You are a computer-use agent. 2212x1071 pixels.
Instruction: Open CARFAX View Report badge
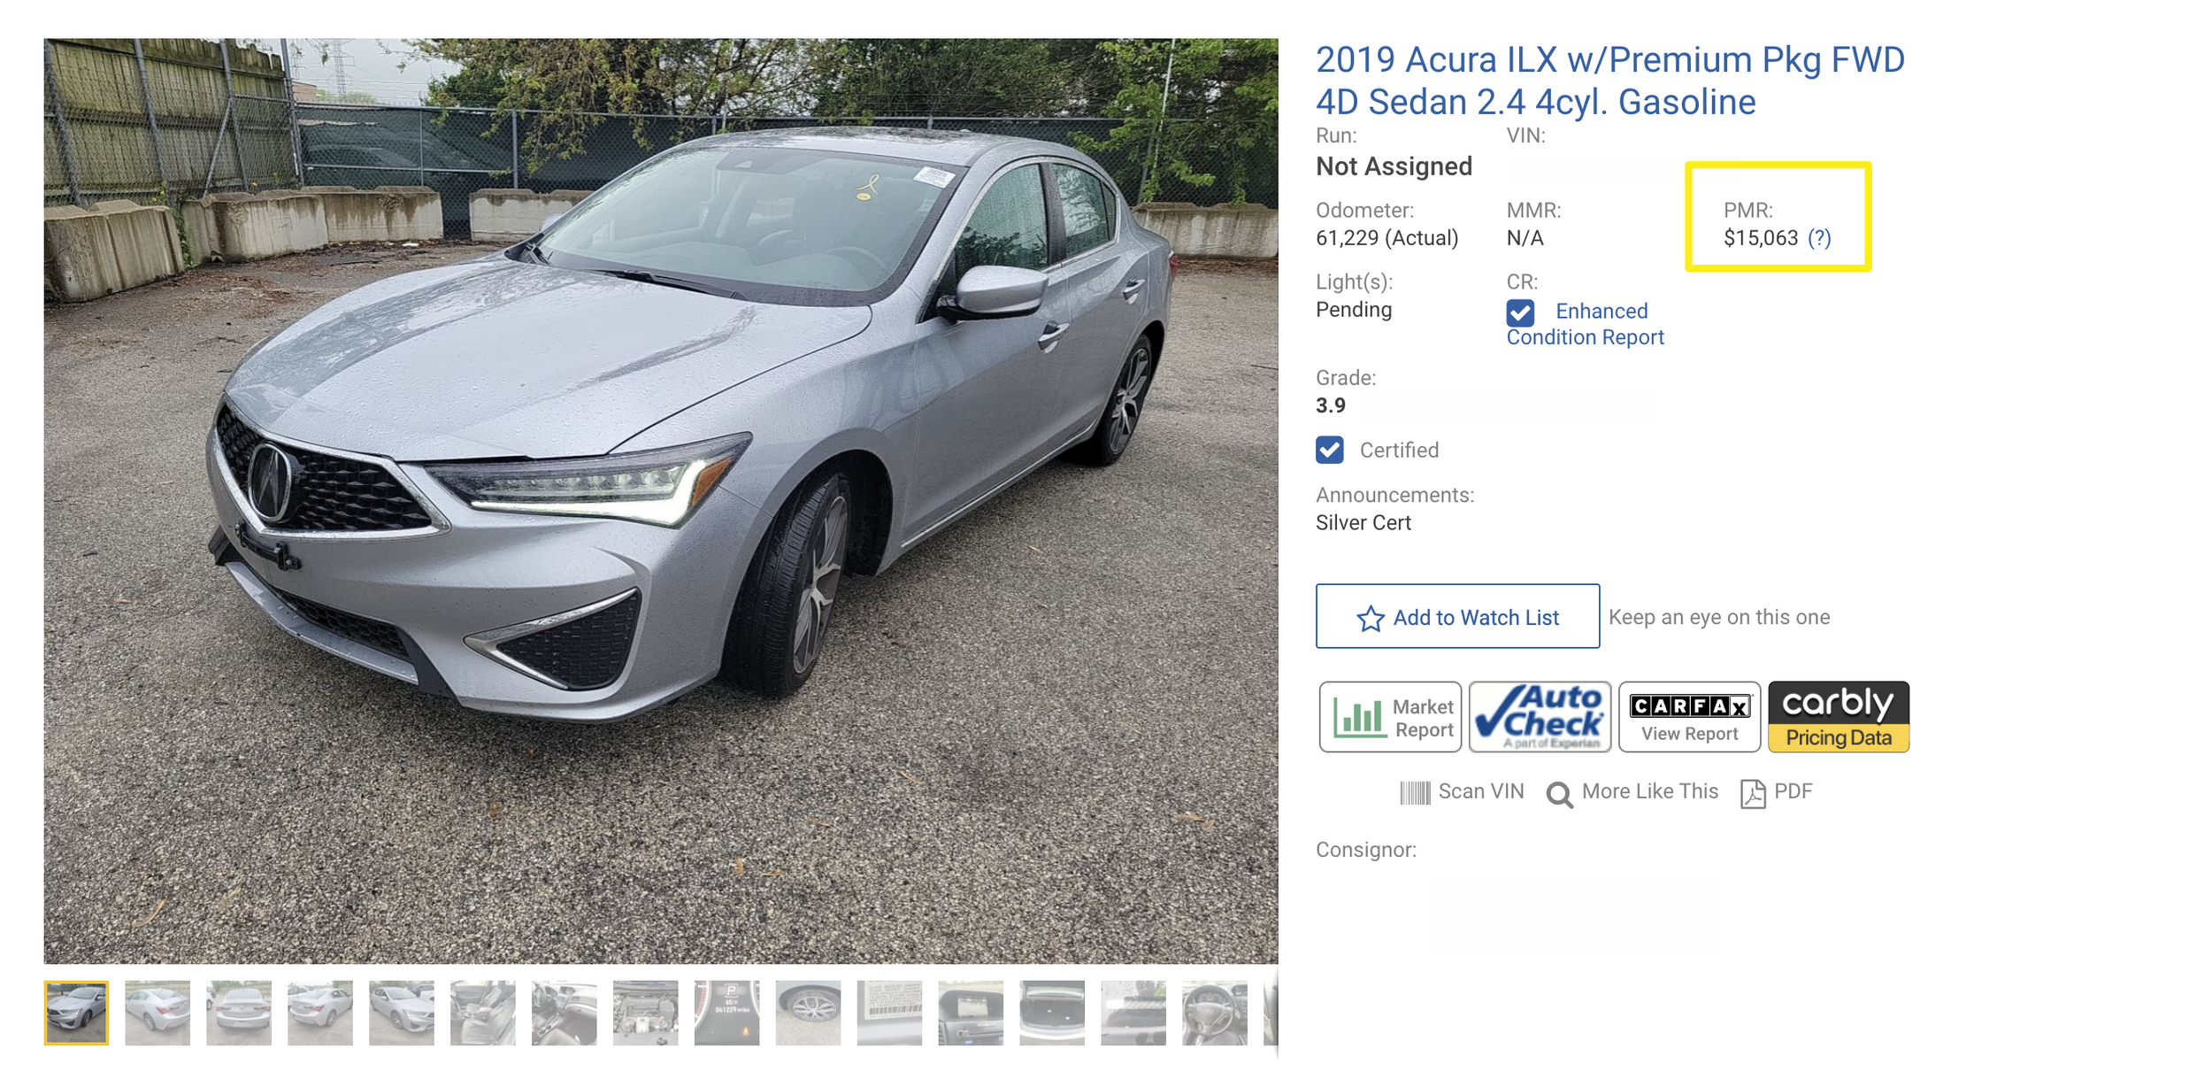[x=1689, y=717]
